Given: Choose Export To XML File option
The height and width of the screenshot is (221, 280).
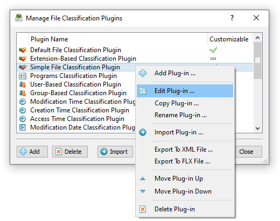Looking at the screenshot, I should tap(184, 149).
